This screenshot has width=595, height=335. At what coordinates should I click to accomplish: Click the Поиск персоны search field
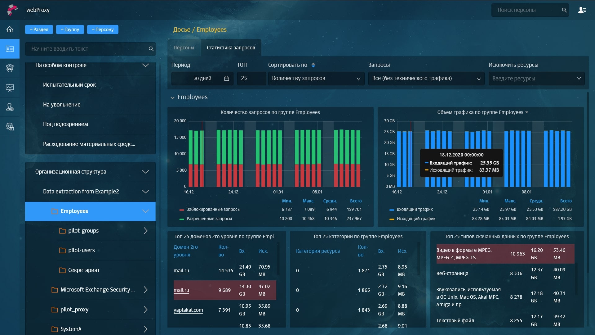(527, 10)
